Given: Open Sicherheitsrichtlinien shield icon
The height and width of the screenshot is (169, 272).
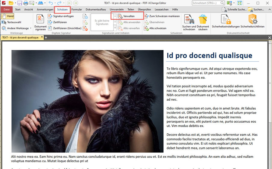Looking at the screenshot, I should (x=252, y=19).
